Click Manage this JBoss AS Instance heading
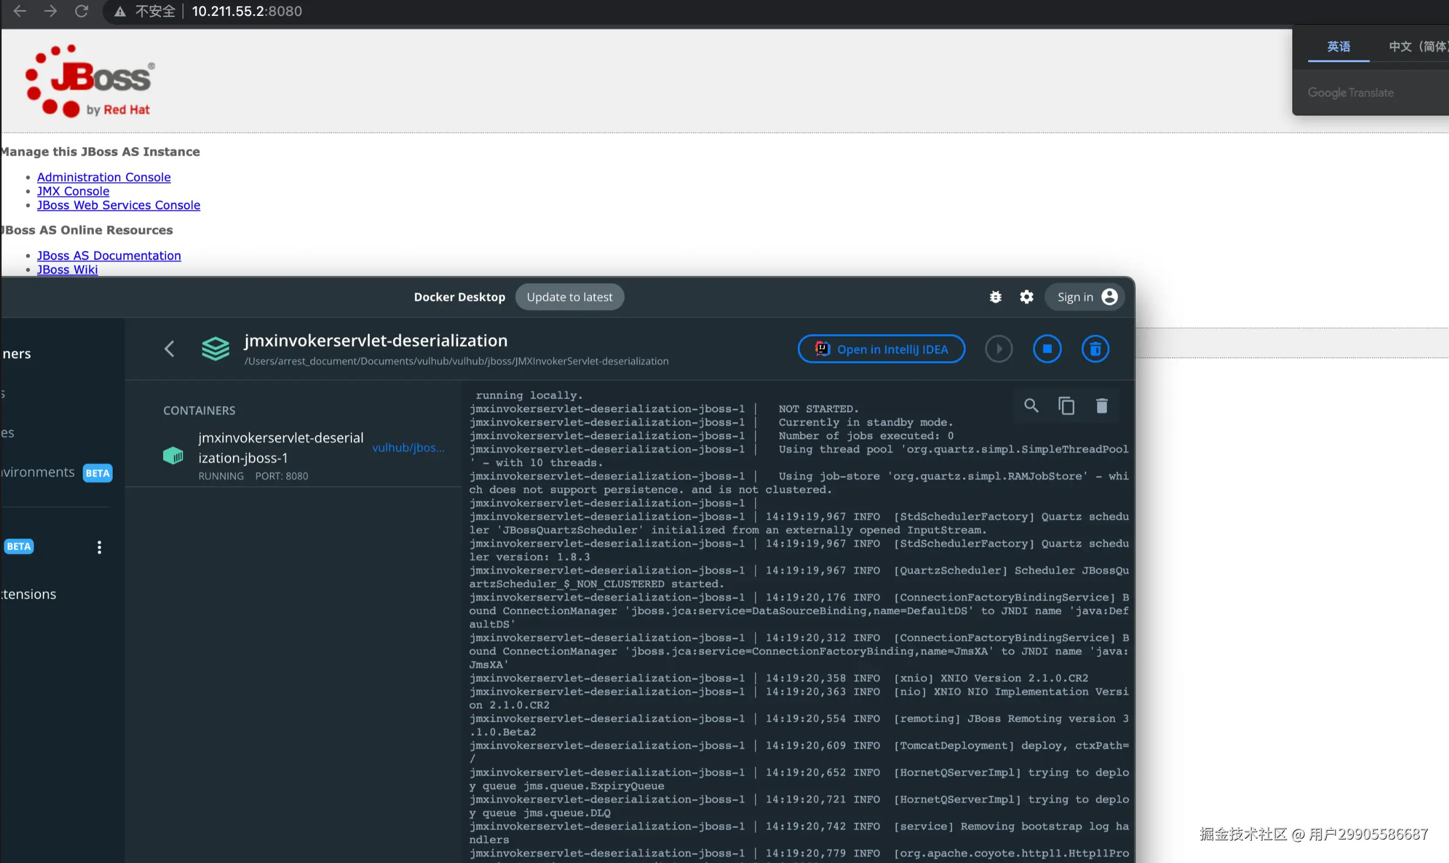 (100, 152)
